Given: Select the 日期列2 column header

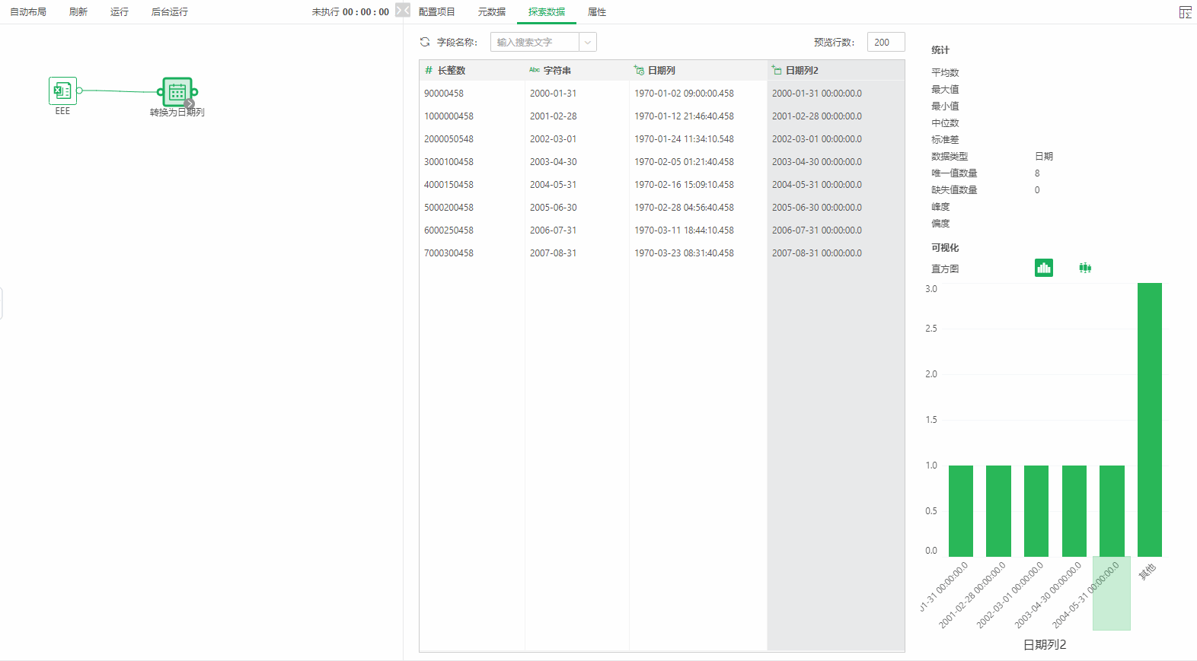Looking at the screenshot, I should click(801, 70).
